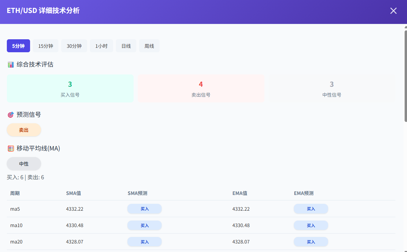The height and width of the screenshot is (252, 407).
Task: Switch to the 30分钟 timeframe tab
Action: (74, 46)
